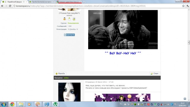Image resolution: width=190 pixels, height=107 pixels.
Task: Open the Пользователи group link
Action: (73, 23)
